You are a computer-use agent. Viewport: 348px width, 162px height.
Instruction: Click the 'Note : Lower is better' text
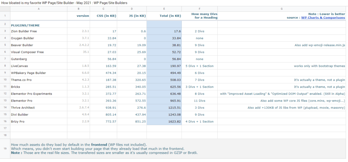pos(327,14)
